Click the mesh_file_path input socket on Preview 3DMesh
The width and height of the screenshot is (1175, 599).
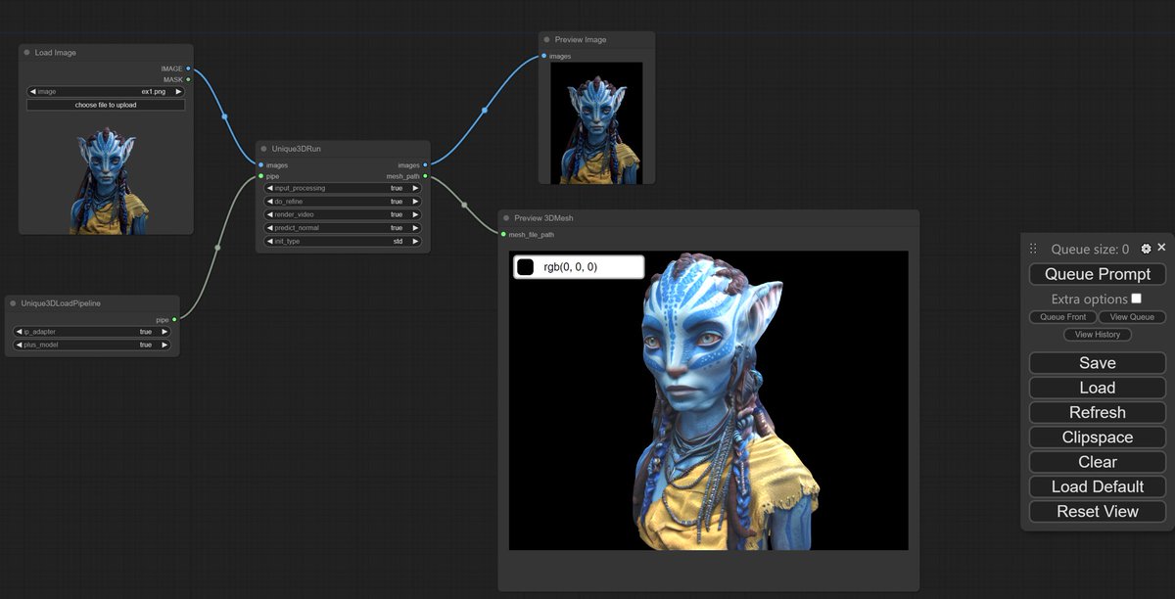pyautogui.click(x=503, y=234)
